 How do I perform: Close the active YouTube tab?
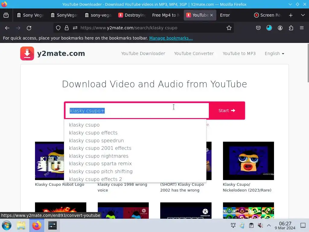pyautogui.click(x=212, y=15)
